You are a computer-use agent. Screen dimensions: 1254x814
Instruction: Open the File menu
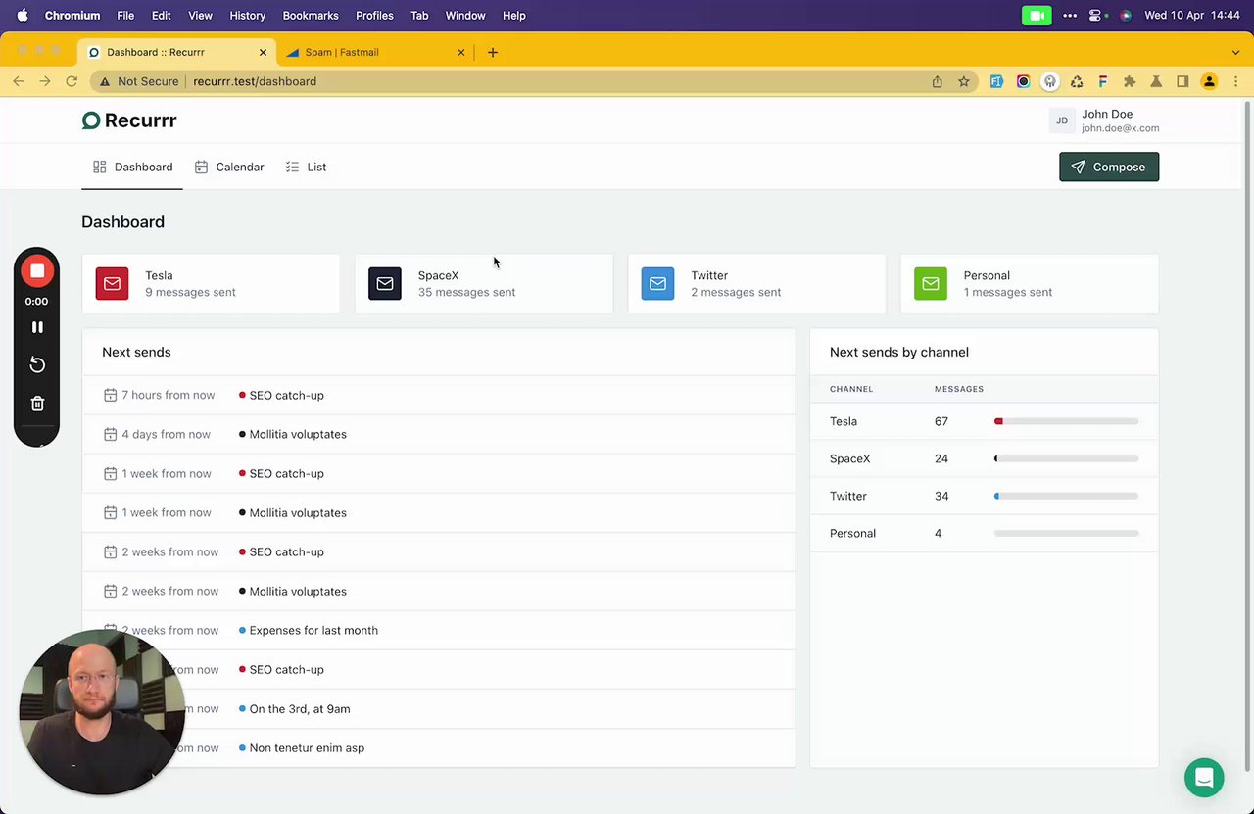pyautogui.click(x=125, y=16)
